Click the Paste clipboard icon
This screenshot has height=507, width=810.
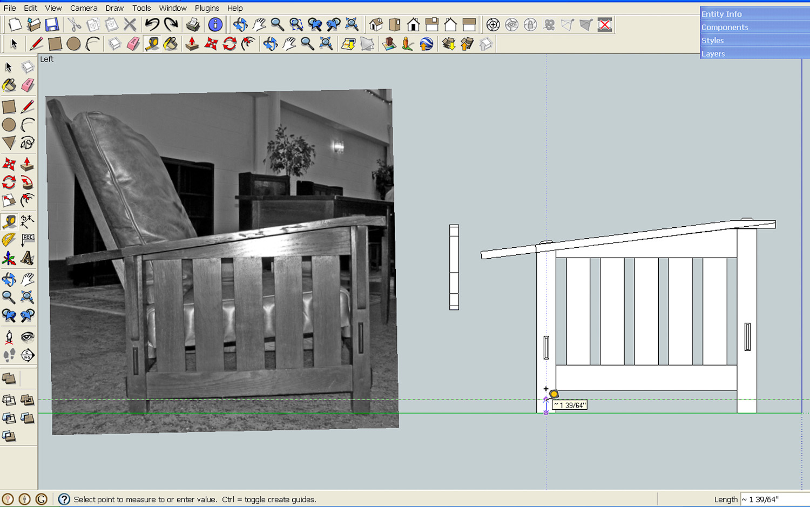click(111, 25)
